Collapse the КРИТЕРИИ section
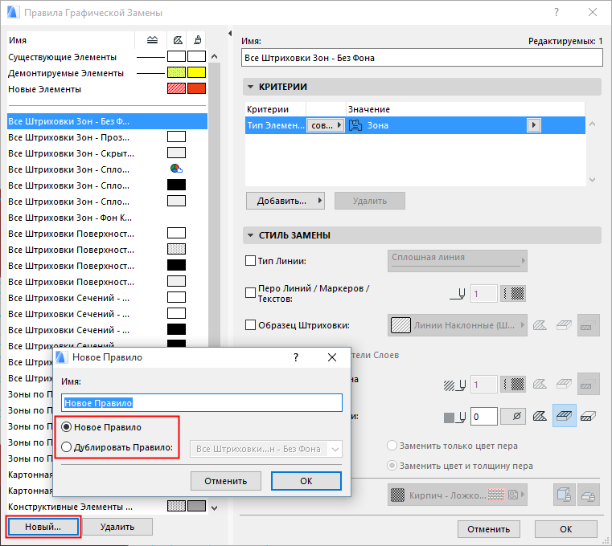Screen dimensions: 612x546 coord(251,87)
